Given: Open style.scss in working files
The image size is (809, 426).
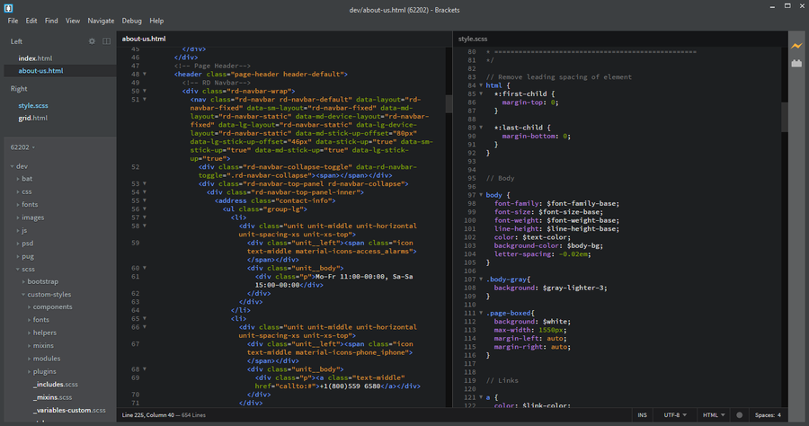Looking at the screenshot, I should coord(33,105).
